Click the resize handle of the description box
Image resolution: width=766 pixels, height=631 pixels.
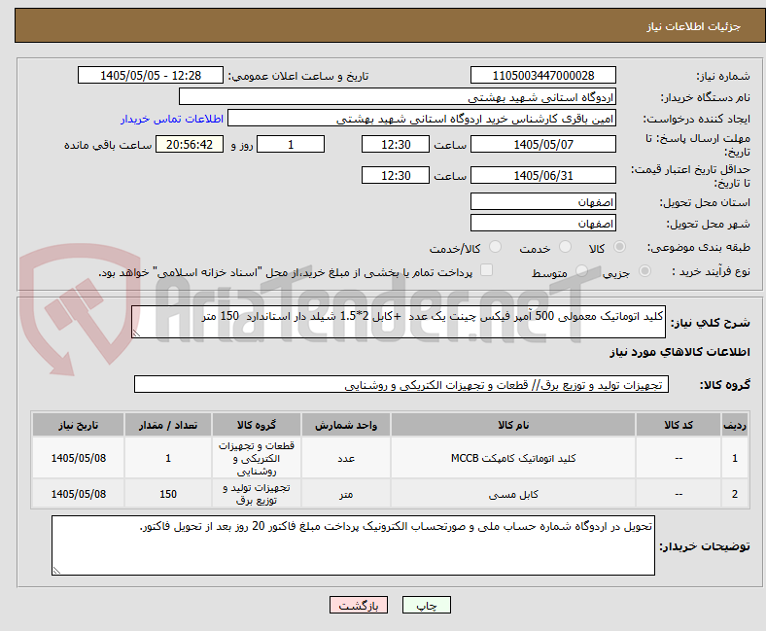click(x=136, y=333)
